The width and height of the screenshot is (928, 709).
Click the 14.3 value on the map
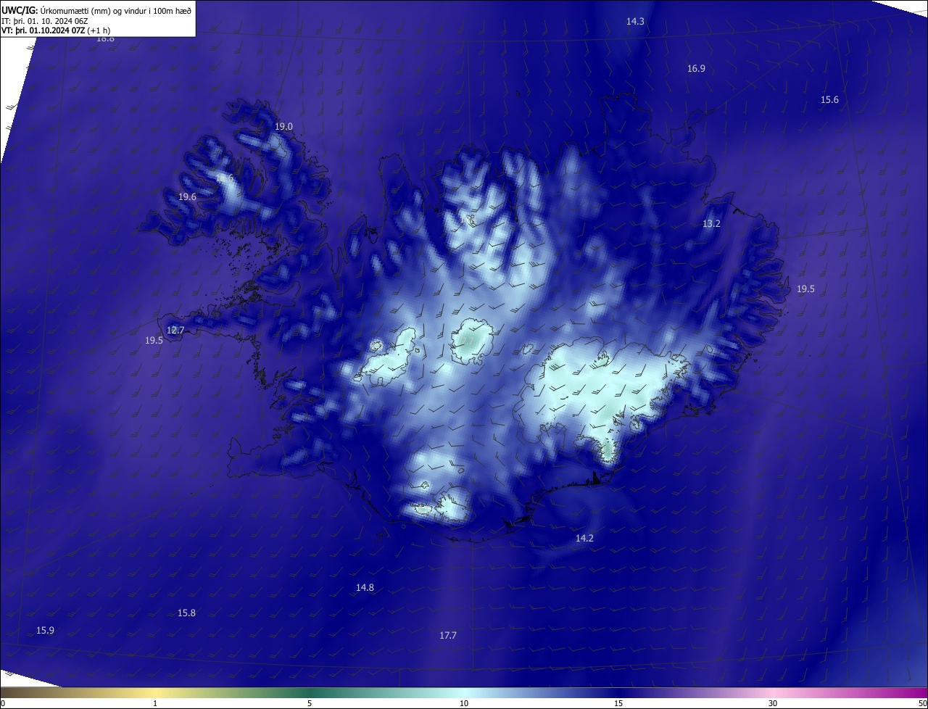point(635,22)
